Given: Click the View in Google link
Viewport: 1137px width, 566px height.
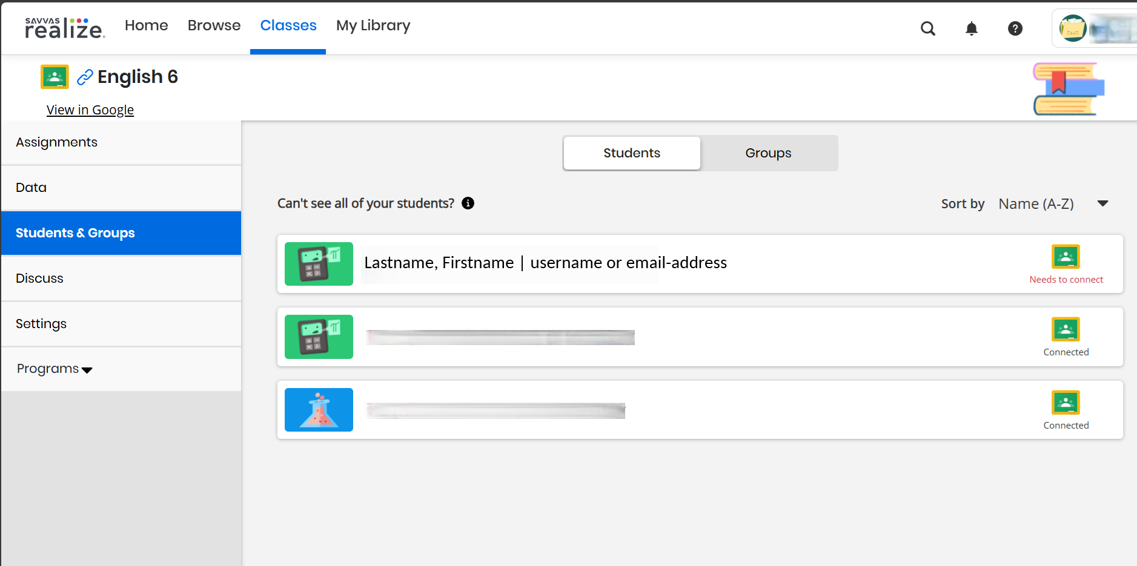Looking at the screenshot, I should [90, 110].
